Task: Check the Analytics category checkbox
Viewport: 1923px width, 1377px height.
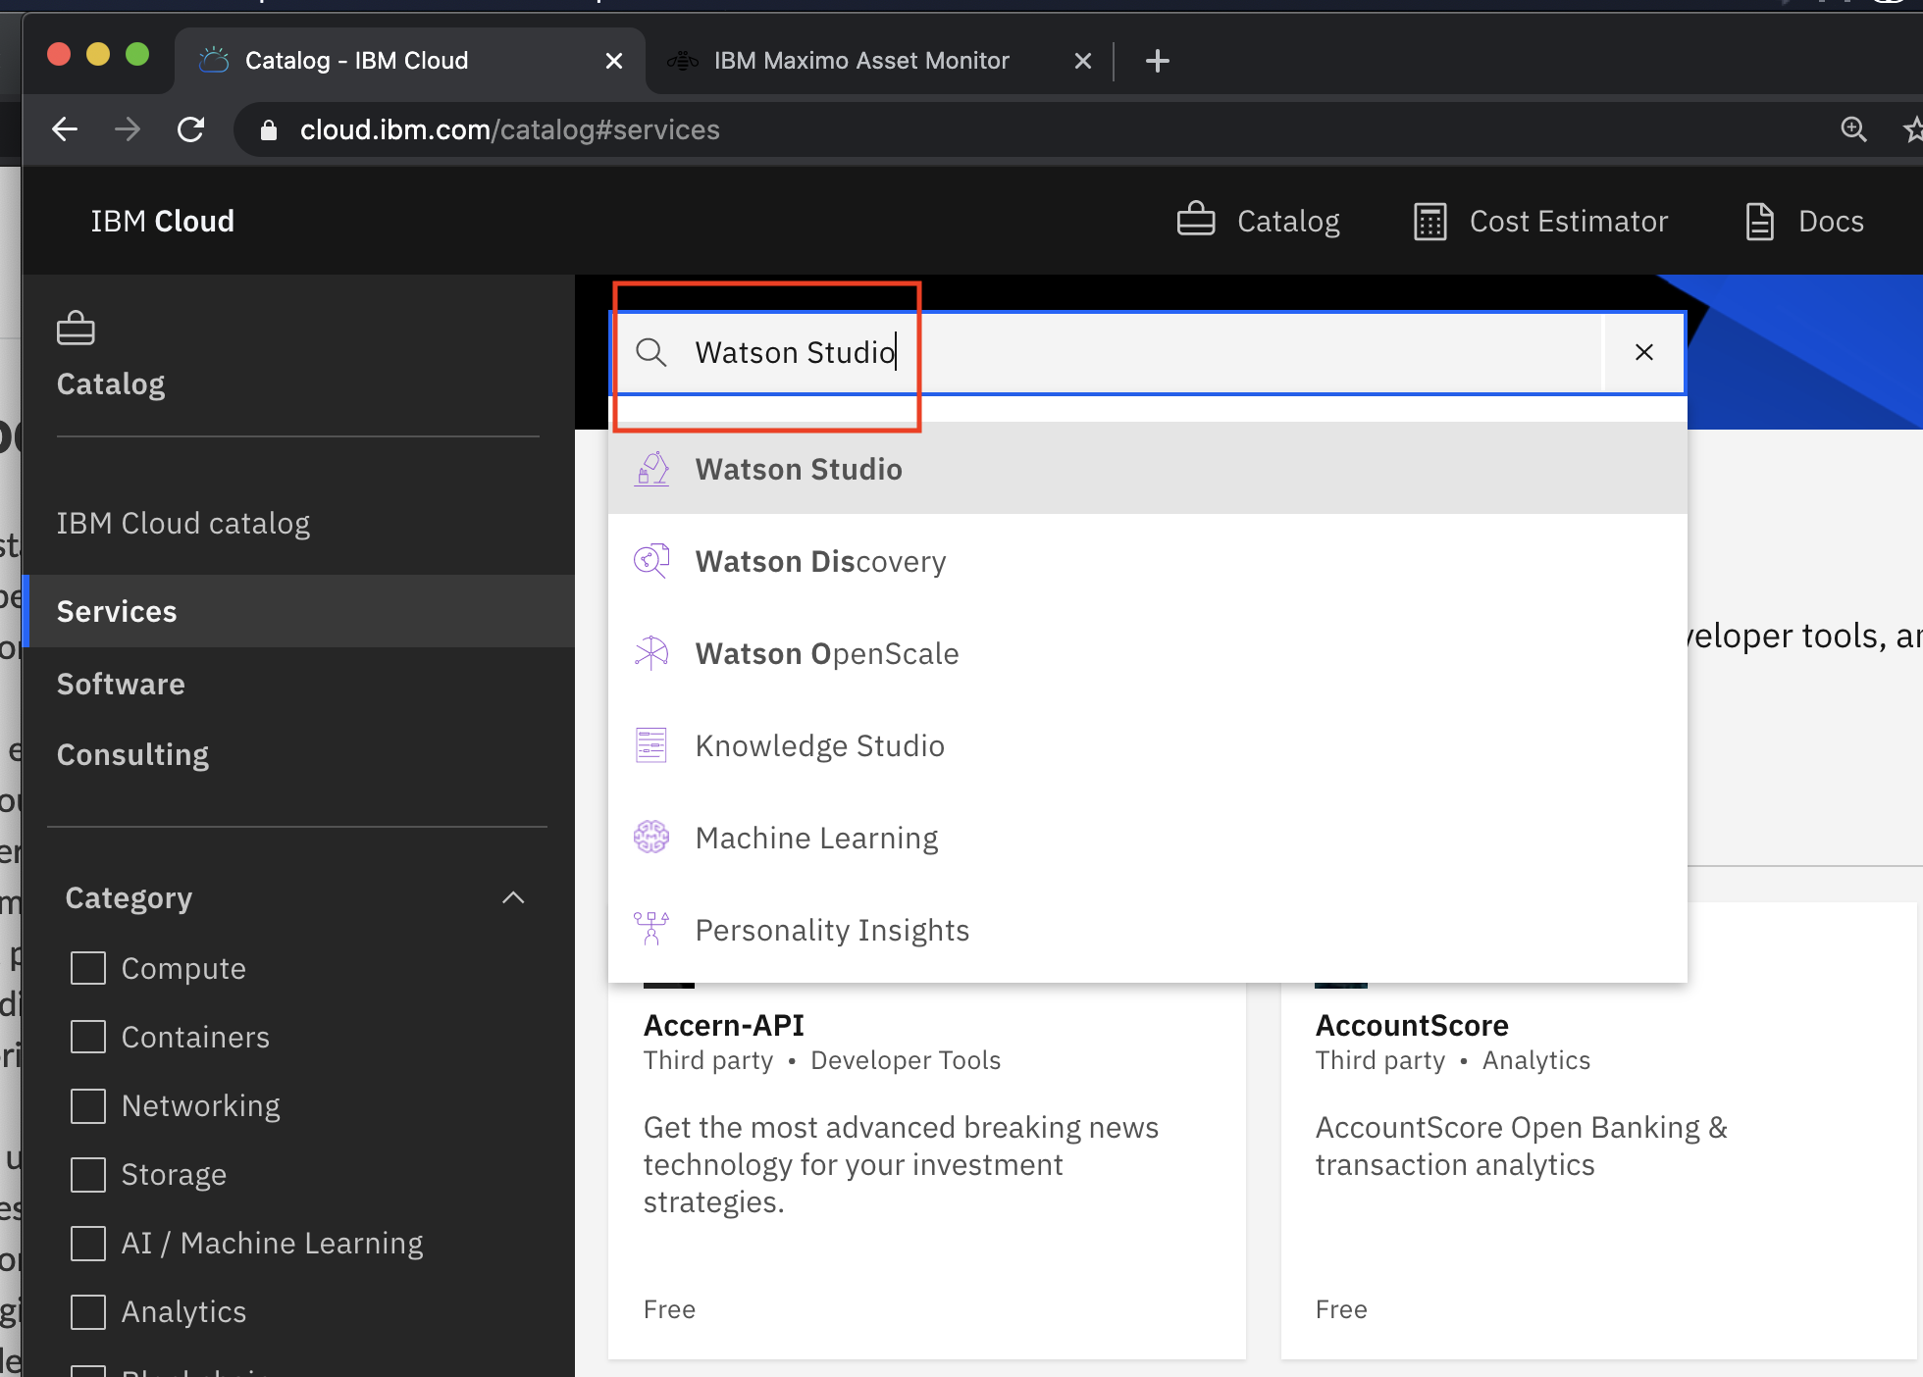Action: [88, 1311]
